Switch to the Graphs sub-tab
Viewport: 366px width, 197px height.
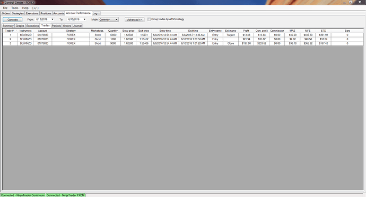tap(20, 25)
